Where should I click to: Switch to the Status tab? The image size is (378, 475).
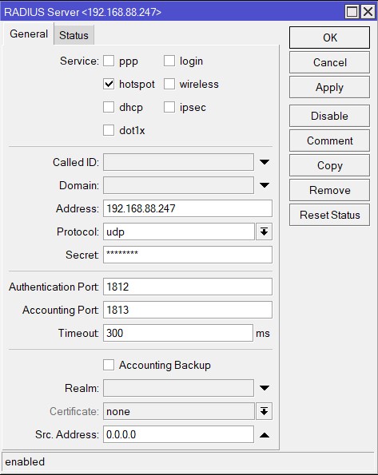point(74,35)
